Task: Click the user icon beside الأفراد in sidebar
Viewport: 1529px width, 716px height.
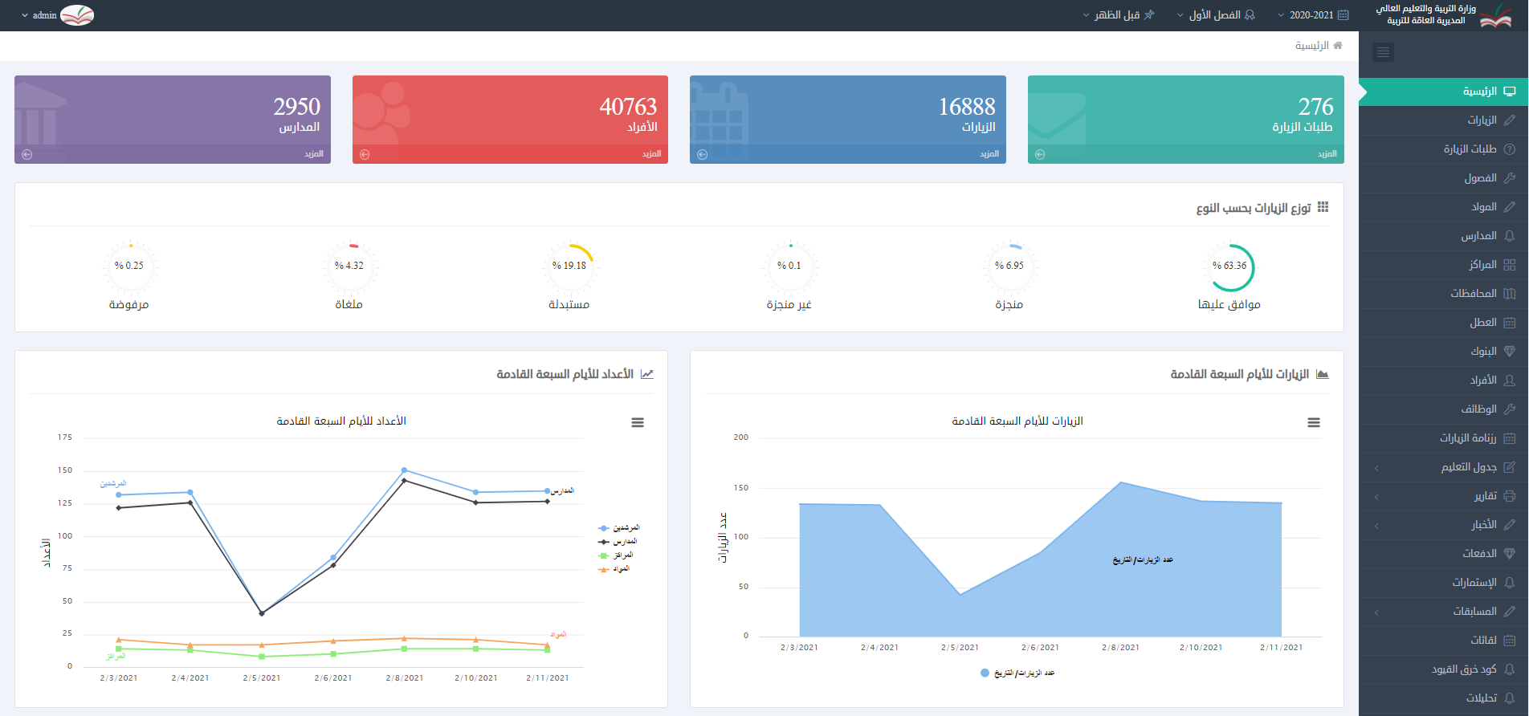Action: pyautogui.click(x=1510, y=380)
